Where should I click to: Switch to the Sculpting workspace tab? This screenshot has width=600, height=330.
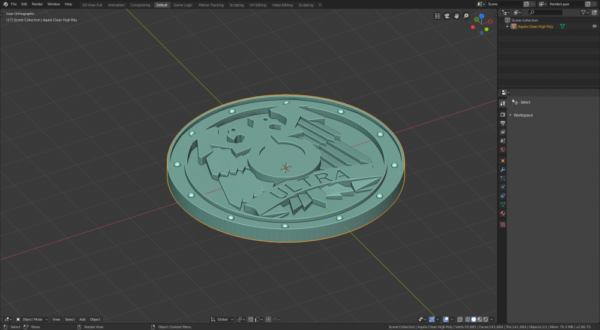tap(305, 5)
